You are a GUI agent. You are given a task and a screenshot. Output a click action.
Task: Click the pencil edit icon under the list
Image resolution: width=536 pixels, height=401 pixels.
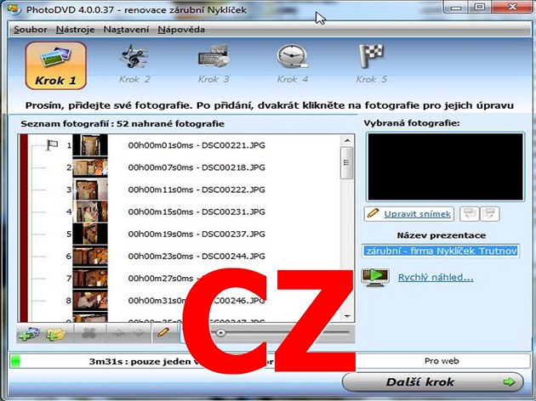click(x=163, y=332)
